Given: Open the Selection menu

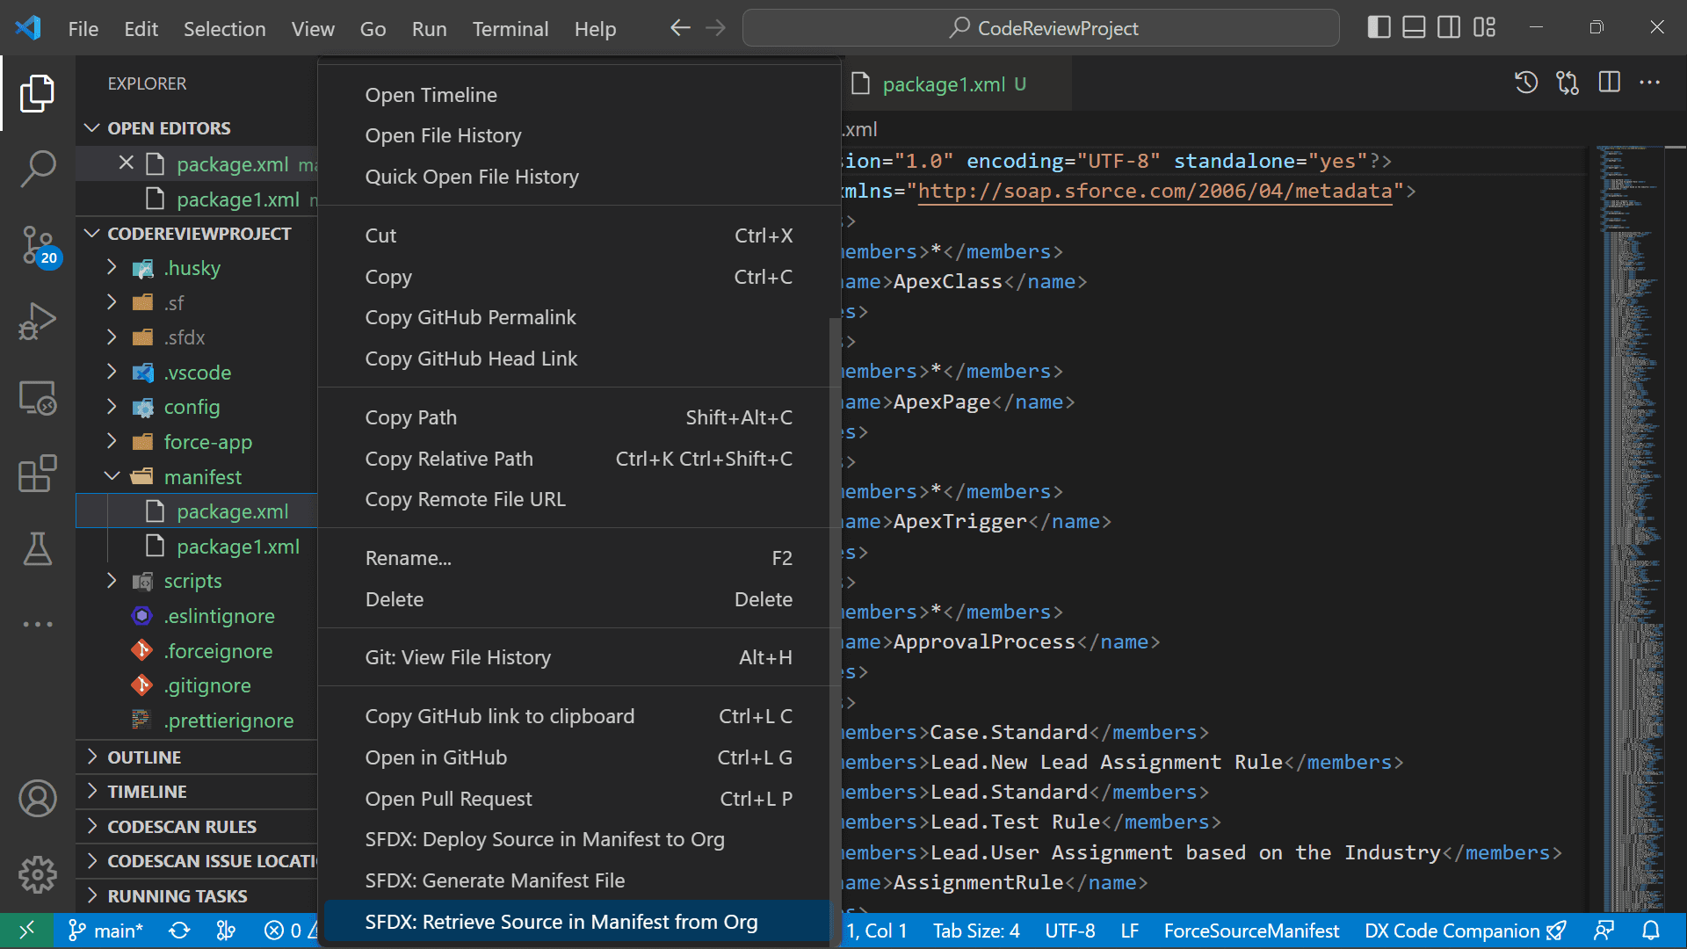Looking at the screenshot, I should click(224, 29).
